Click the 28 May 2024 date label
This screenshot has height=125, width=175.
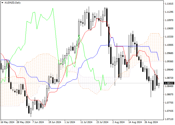click(x=23, y=122)
